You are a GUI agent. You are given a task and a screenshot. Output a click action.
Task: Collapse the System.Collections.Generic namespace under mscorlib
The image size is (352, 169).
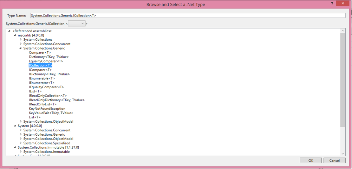click(x=21, y=48)
